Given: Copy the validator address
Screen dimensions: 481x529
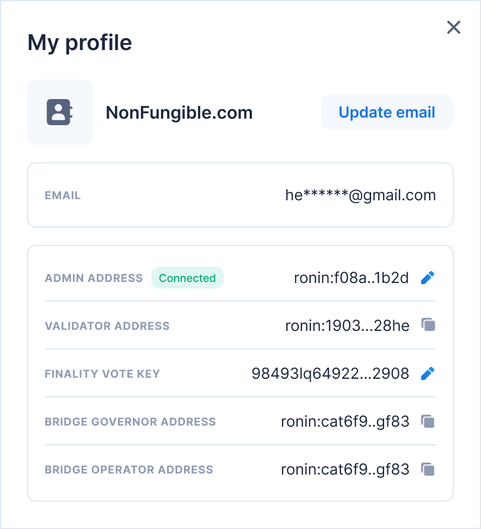Looking at the screenshot, I should click(428, 325).
